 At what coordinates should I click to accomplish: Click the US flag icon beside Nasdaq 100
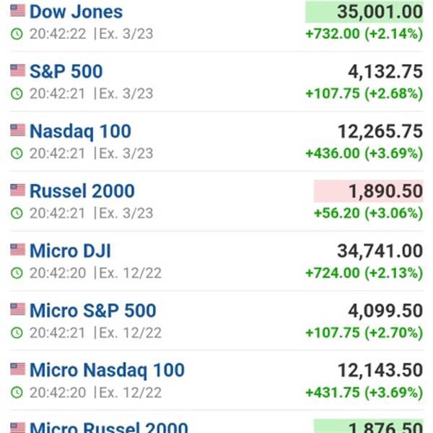17,131
